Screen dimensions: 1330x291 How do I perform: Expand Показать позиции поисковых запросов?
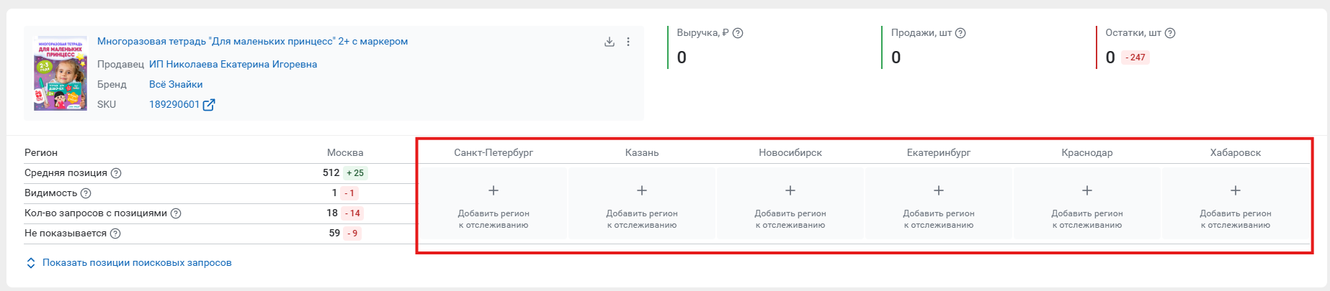(129, 263)
